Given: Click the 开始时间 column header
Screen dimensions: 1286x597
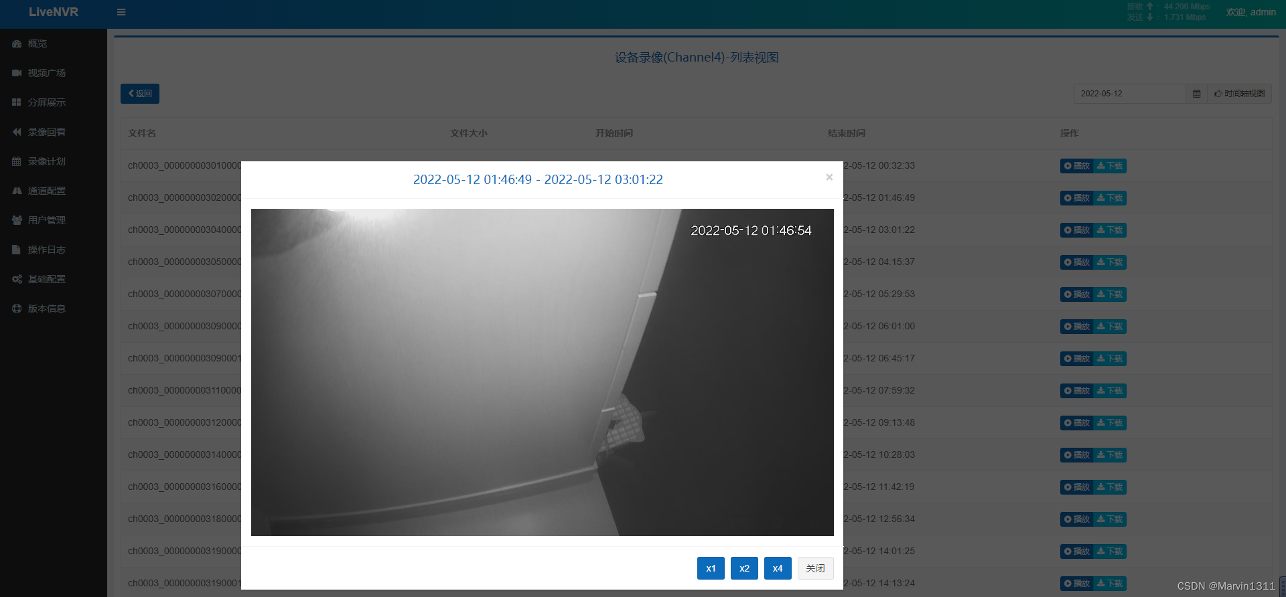Looking at the screenshot, I should [614, 133].
